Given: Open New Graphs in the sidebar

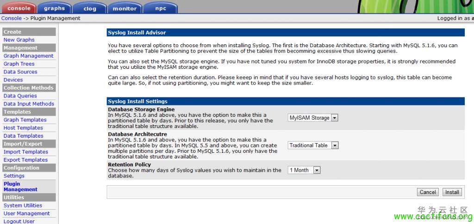Looking at the screenshot, I should tap(19, 40).
